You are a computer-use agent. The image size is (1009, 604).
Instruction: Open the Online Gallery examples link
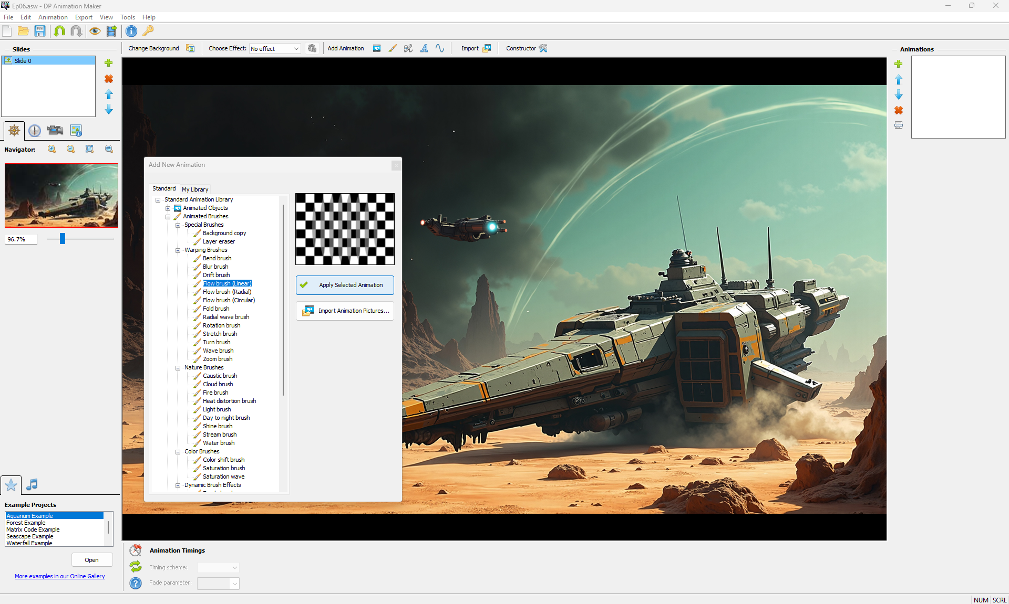point(60,576)
